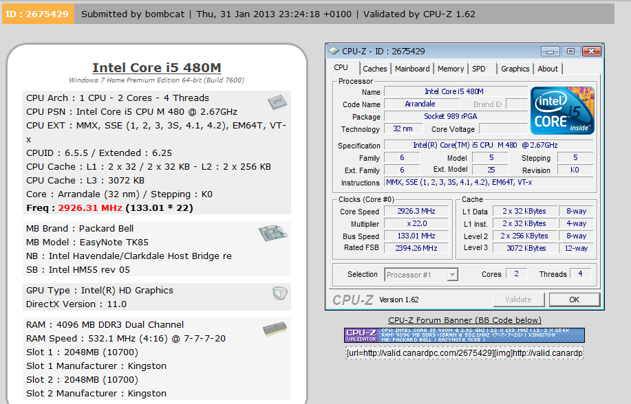This screenshot has width=631, height=404.
Task: Click the Level 3 12-way value
Action: [576, 248]
